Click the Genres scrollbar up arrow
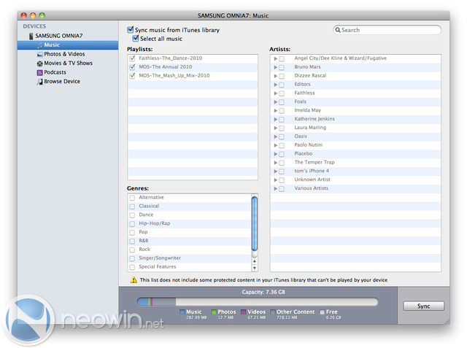This screenshot has width=467, height=348. (255, 261)
